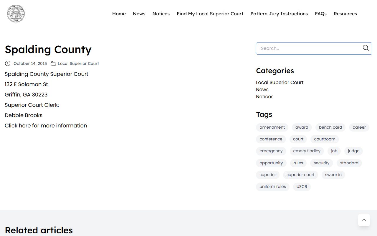Select Notices in Categories list
This screenshot has height=236, width=377.
point(265,97)
